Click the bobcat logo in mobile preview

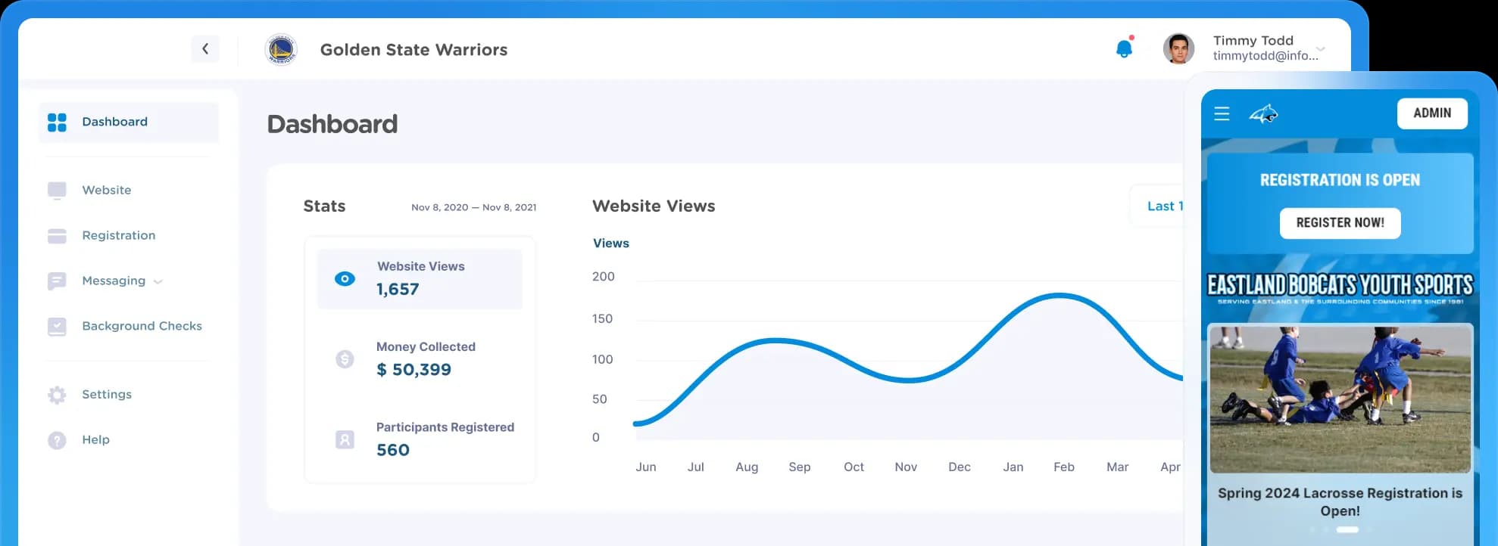1263,114
